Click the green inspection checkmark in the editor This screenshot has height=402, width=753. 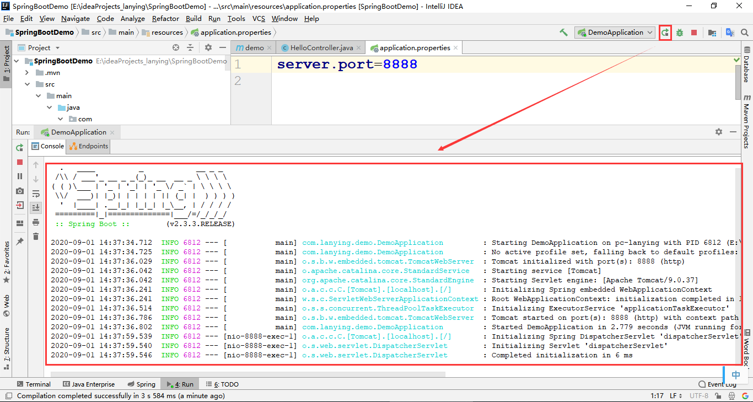pos(737,59)
